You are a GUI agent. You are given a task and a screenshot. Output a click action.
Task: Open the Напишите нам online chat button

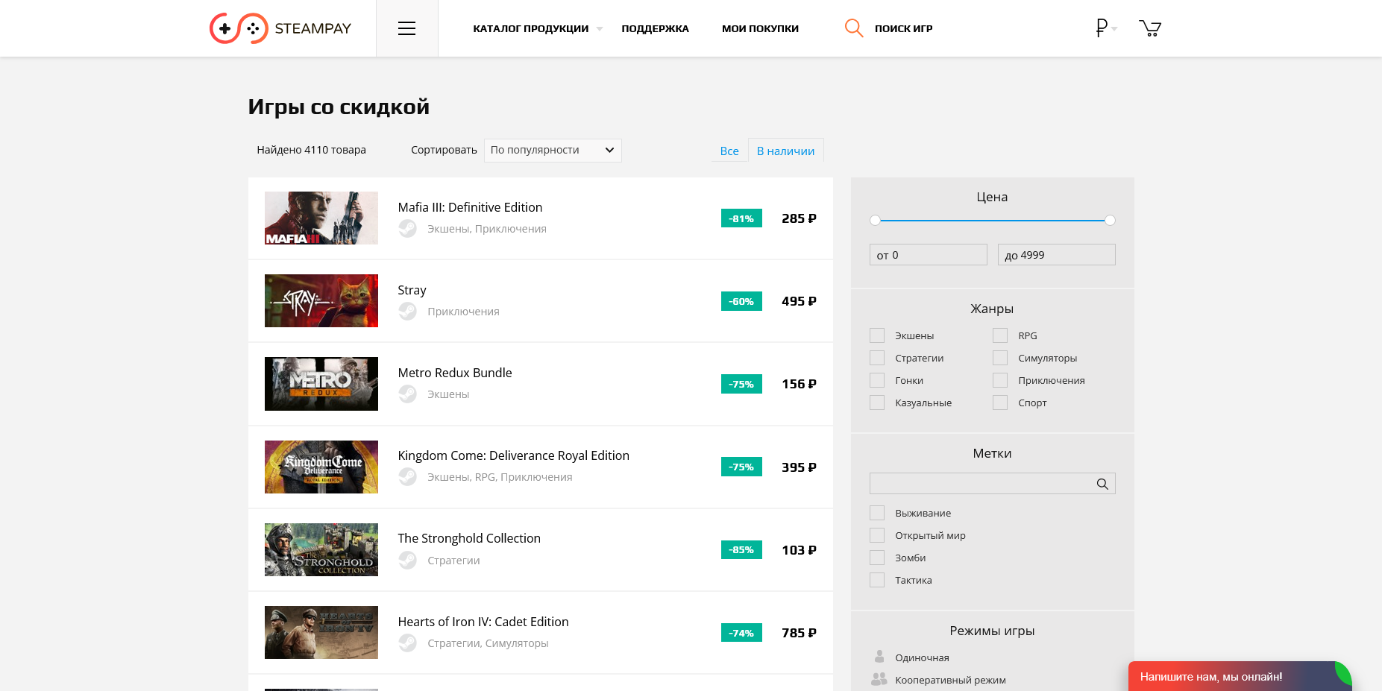pos(1240,676)
